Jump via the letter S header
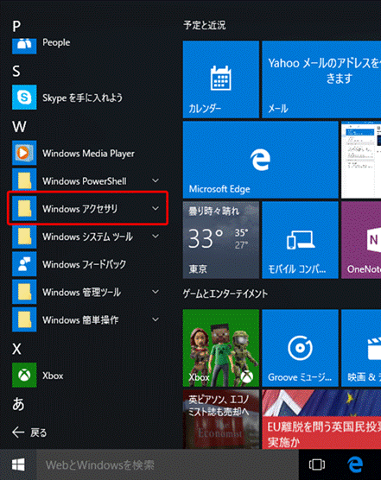This screenshot has width=381, height=480. point(16,71)
